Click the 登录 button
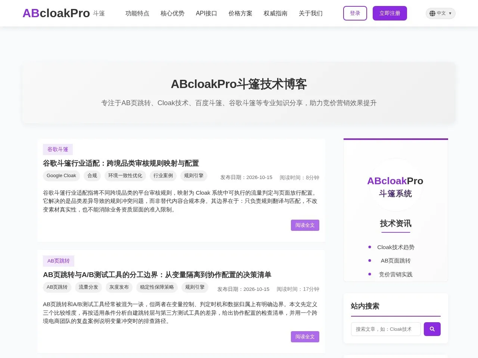Image resolution: width=478 pixels, height=358 pixels. [355, 13]
